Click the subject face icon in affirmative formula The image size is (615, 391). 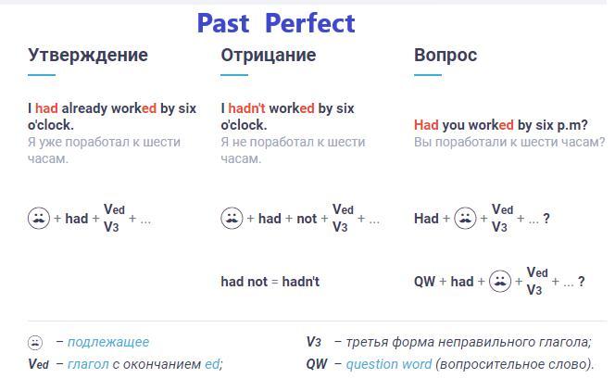39,218
